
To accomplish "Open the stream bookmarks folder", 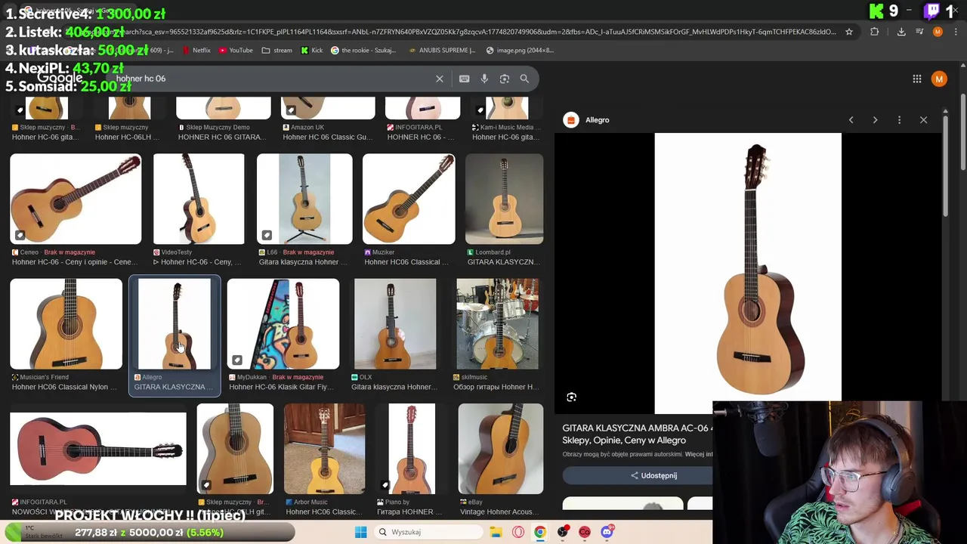I will (277, 51).
